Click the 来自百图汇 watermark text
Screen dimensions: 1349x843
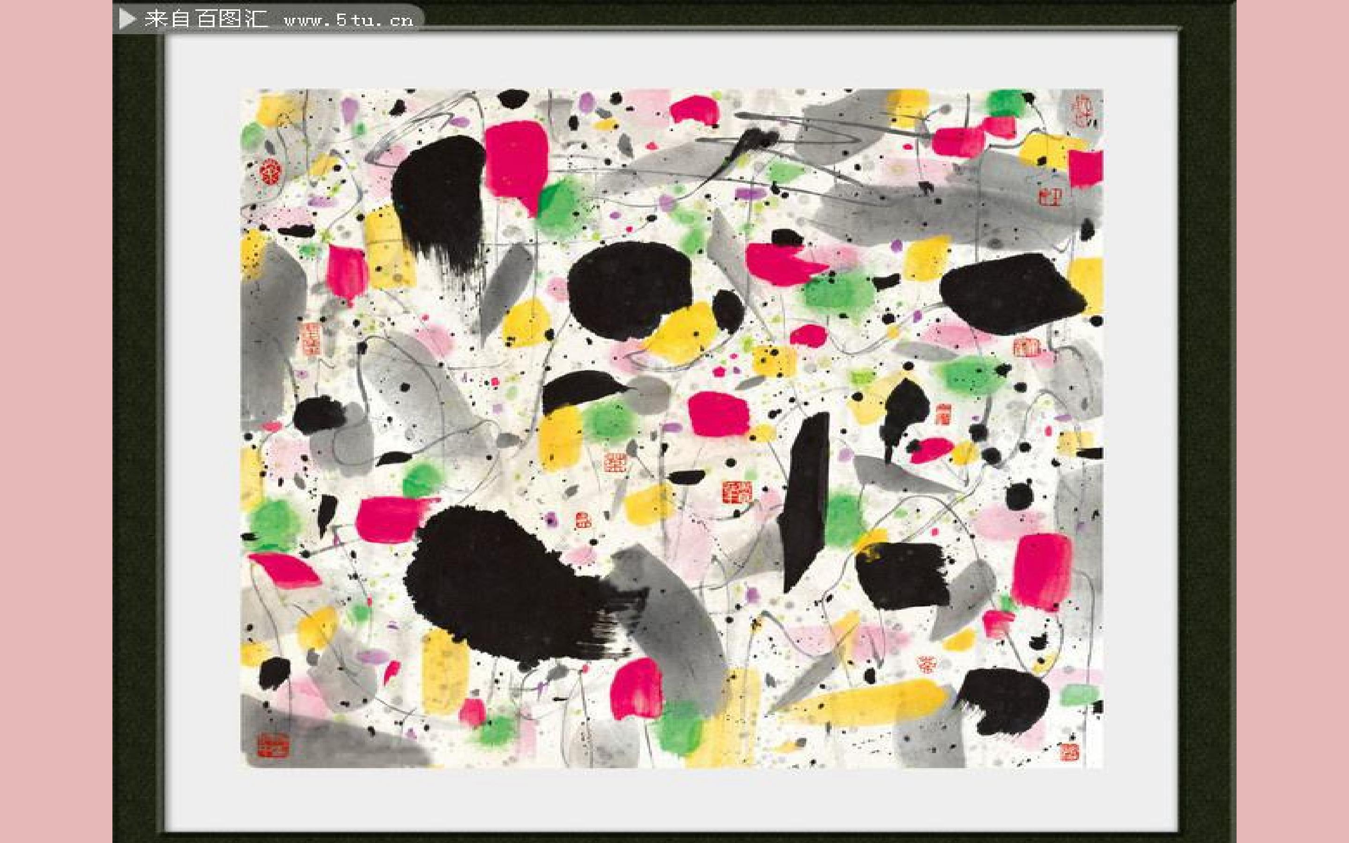206,19
